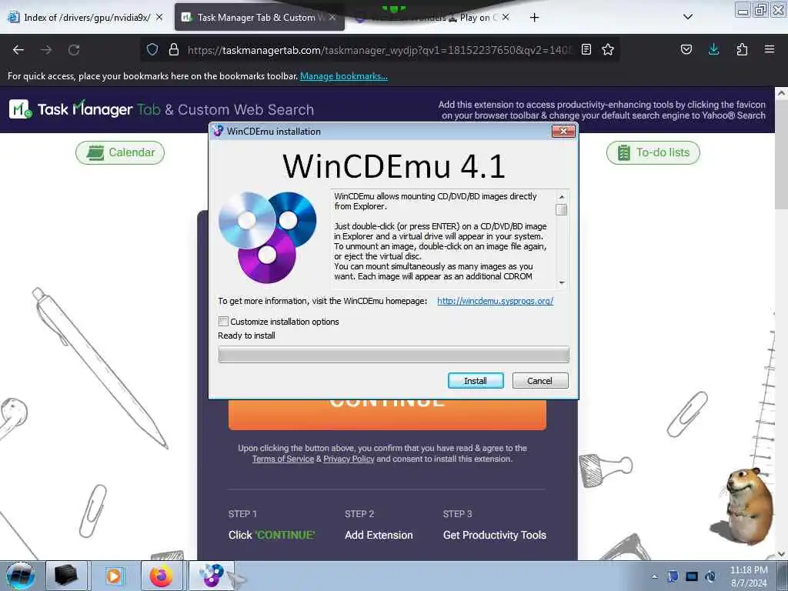
Task: Open the Privacy Policy link
Action: 349,459
